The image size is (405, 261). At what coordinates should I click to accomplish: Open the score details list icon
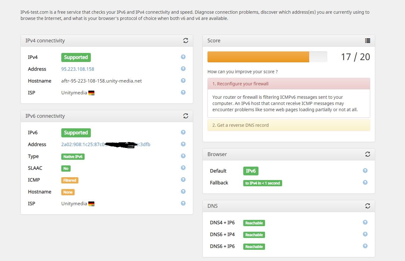pos(367,40)
